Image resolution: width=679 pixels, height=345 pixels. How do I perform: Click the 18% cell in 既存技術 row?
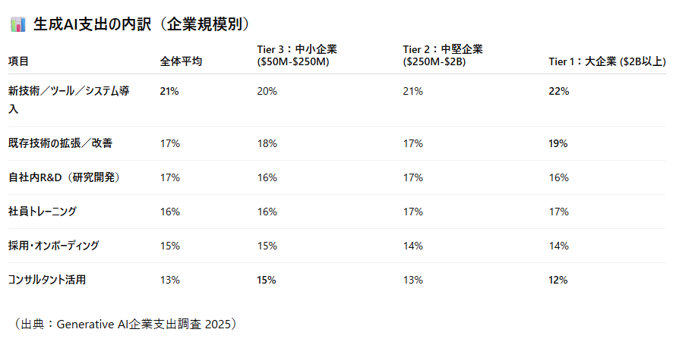click(267, 143)
